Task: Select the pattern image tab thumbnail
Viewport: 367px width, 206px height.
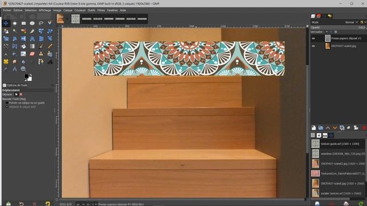Action: click(75, 19)
